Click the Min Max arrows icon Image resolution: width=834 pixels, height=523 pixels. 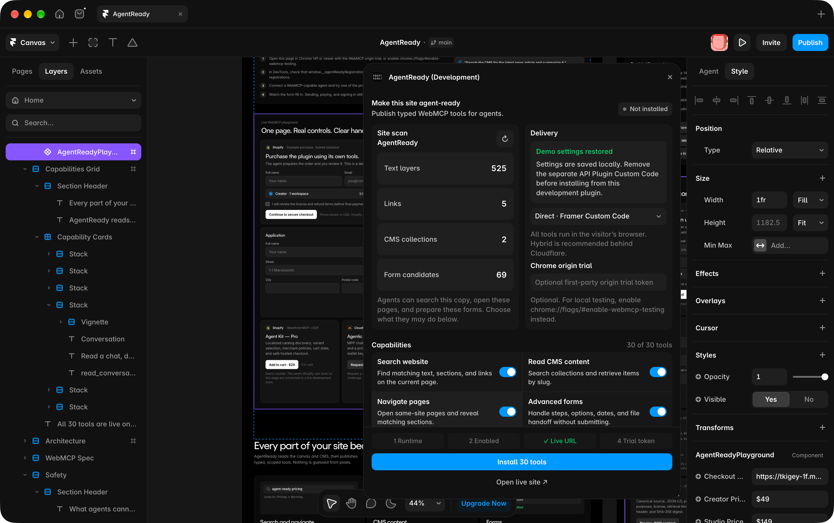[760, 245]
